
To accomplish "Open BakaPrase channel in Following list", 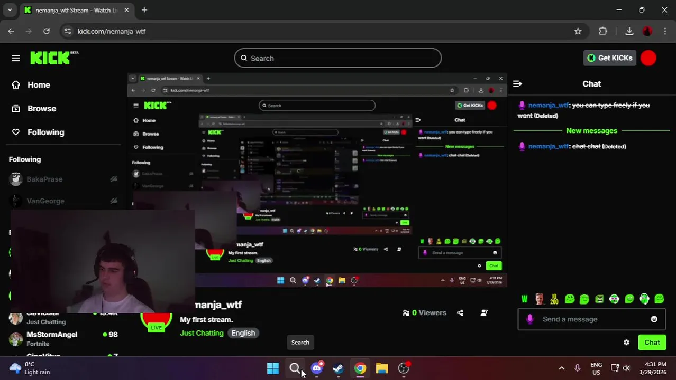I will pos(63,179).
